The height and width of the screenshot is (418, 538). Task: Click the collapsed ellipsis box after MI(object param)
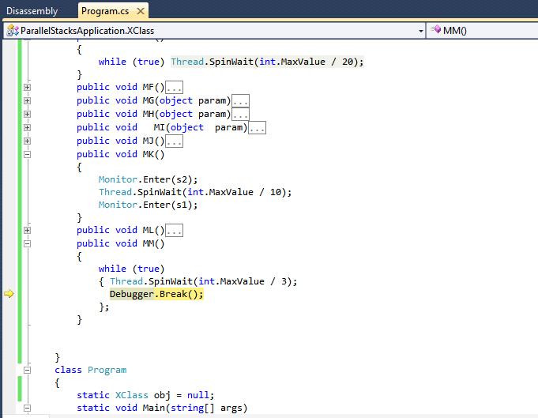coord(257,127)
